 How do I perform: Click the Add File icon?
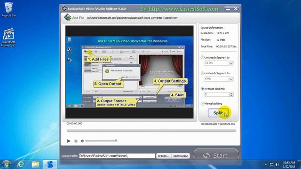pos(68,18)
